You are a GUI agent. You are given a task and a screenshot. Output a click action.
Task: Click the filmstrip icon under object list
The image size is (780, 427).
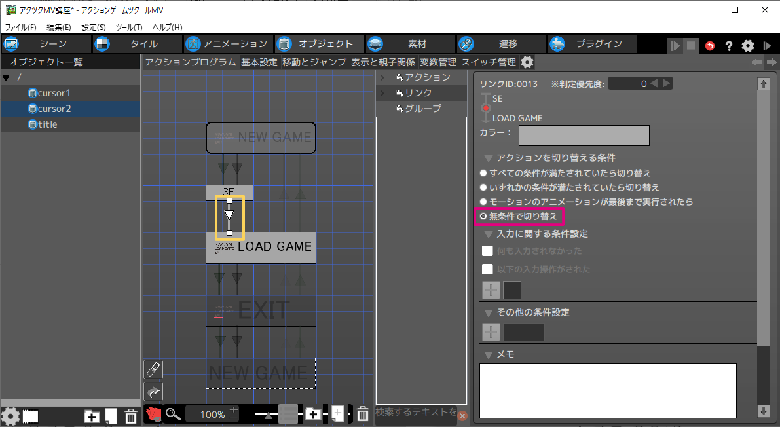30,416
